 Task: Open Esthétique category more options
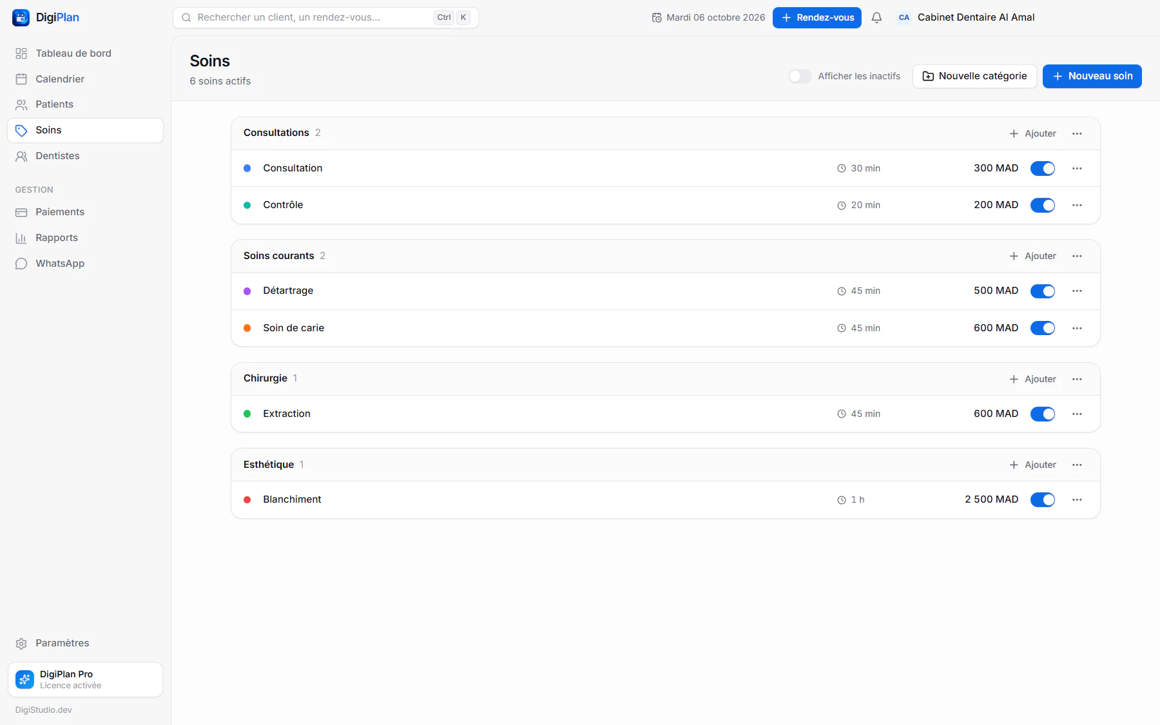click(1077, 465)
